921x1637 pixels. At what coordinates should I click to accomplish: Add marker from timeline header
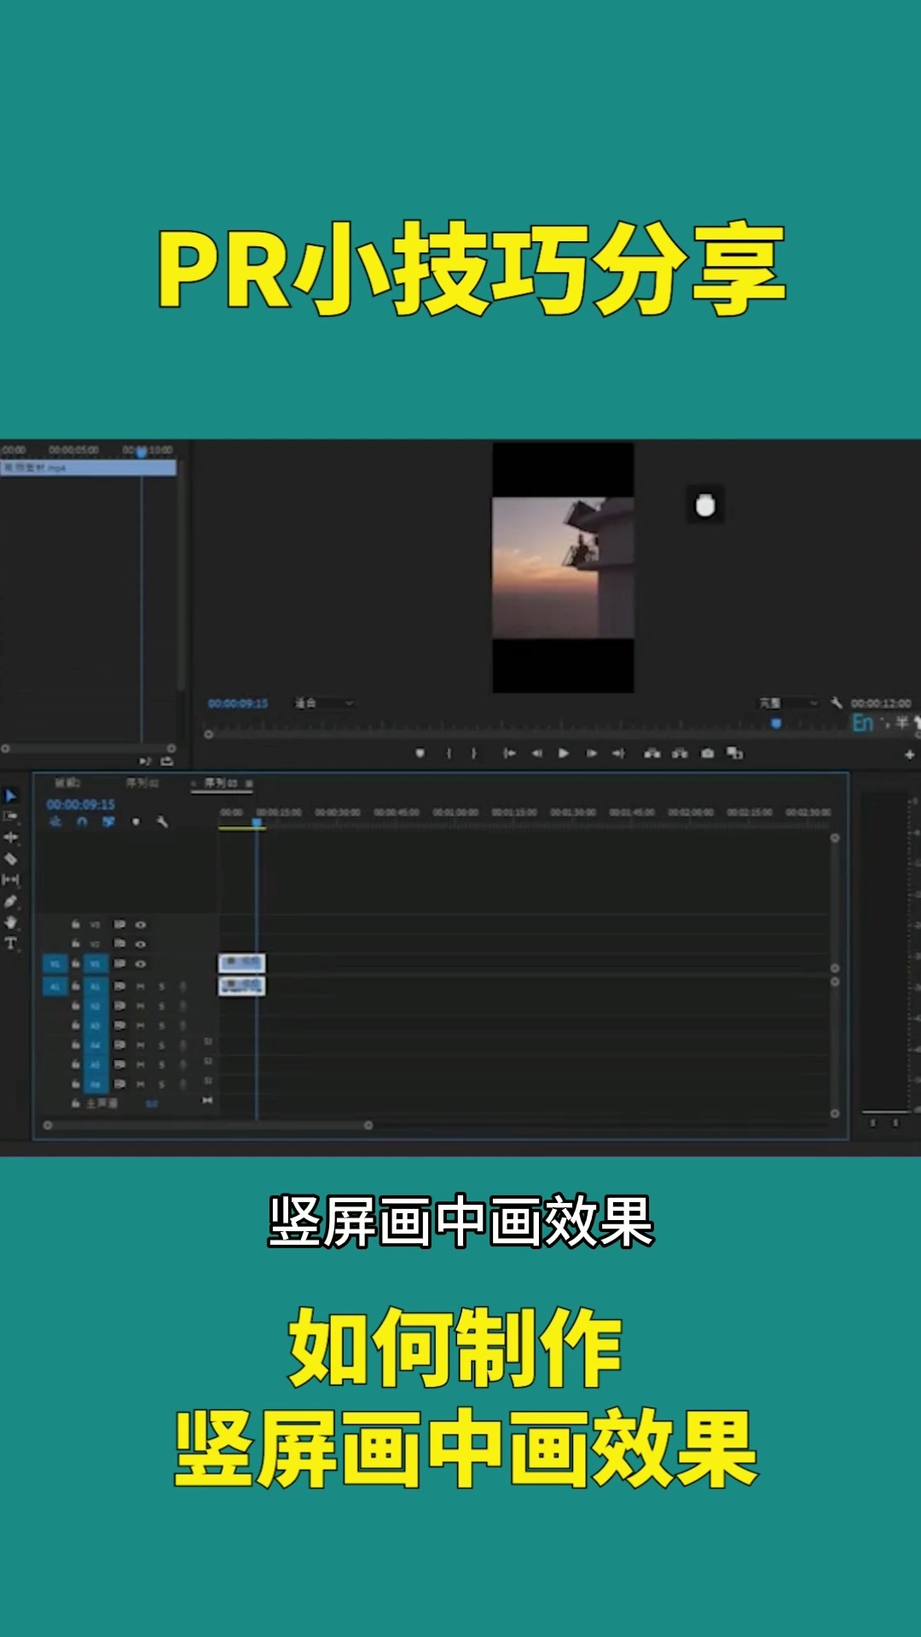(x=136, y=822)
